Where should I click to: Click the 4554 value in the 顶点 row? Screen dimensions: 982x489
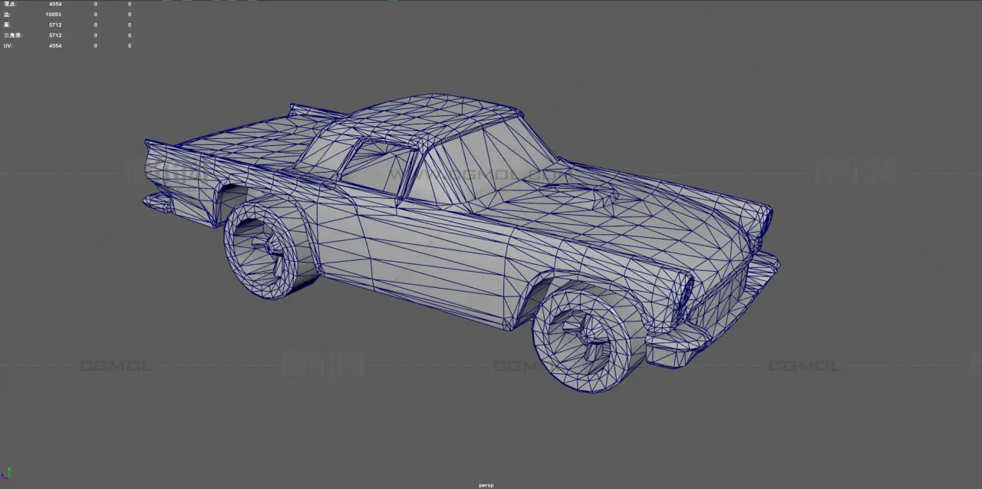coord(55,4)
